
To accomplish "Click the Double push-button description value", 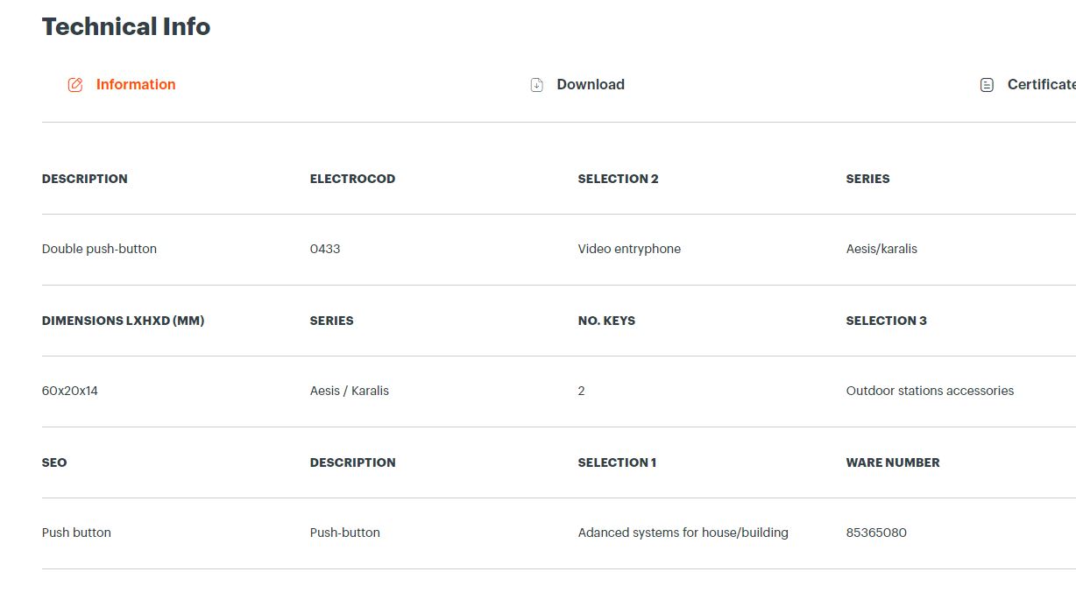I will click(x=99, y=249).
